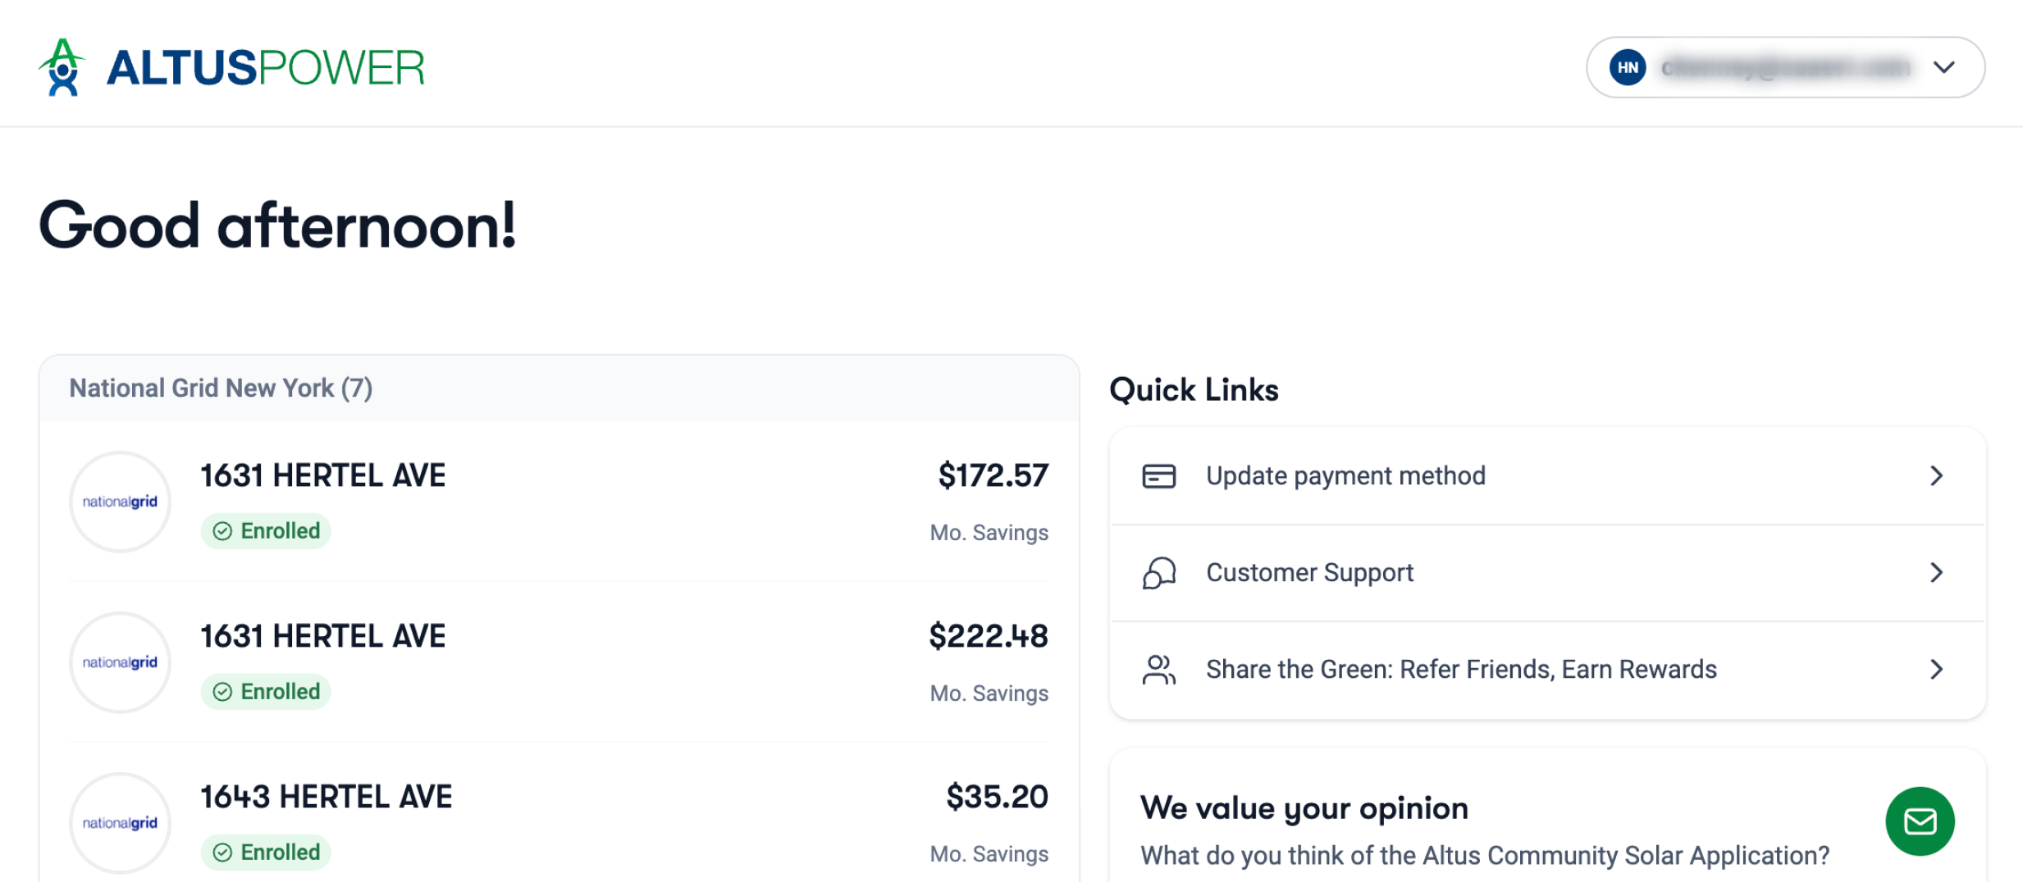The width and height of the screenshot is (2023, 882).
Task: Click the HN avatar circle
Action: point(1628,67)
